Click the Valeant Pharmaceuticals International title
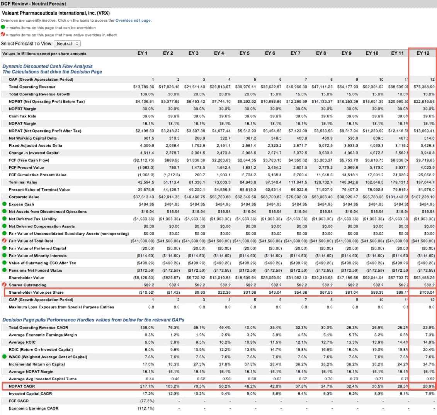This screenshot has height=415, width=437. point(56,13)
